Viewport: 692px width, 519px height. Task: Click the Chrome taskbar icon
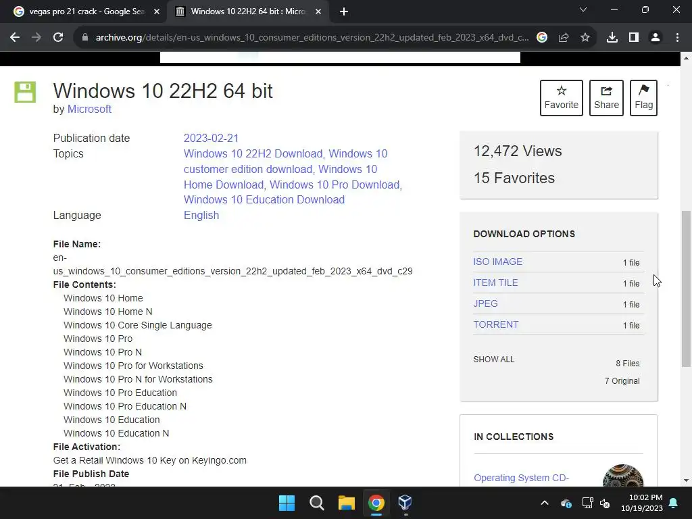(376, 503)
